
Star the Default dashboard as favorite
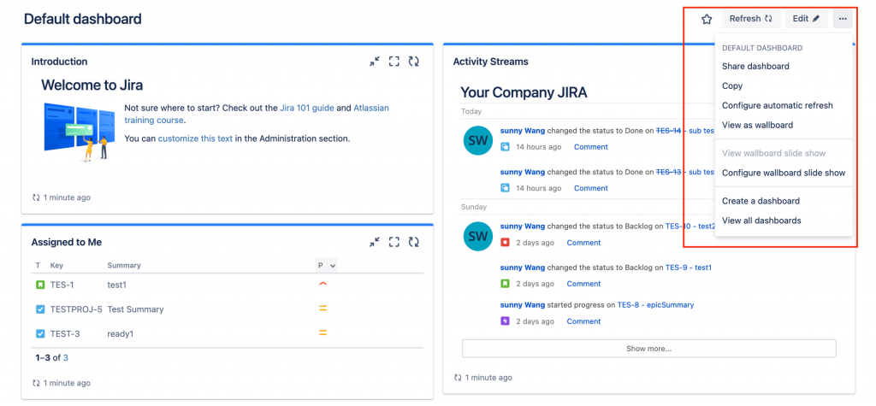[707, 19]
